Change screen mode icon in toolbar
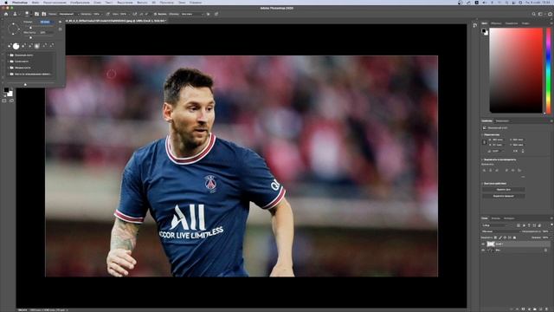554x312 pixels. pyautogui.click(x=11, y=101)
